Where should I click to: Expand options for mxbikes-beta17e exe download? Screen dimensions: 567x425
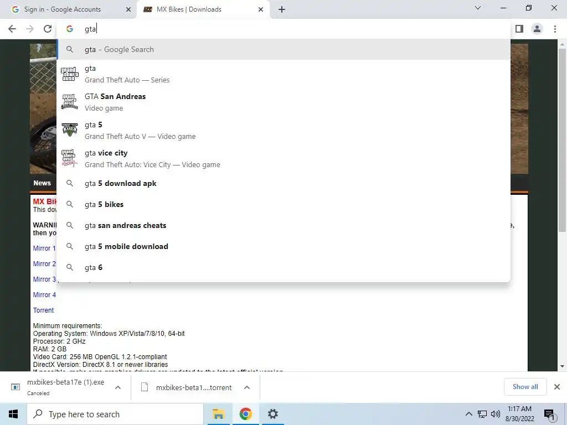tap(118, 387)
